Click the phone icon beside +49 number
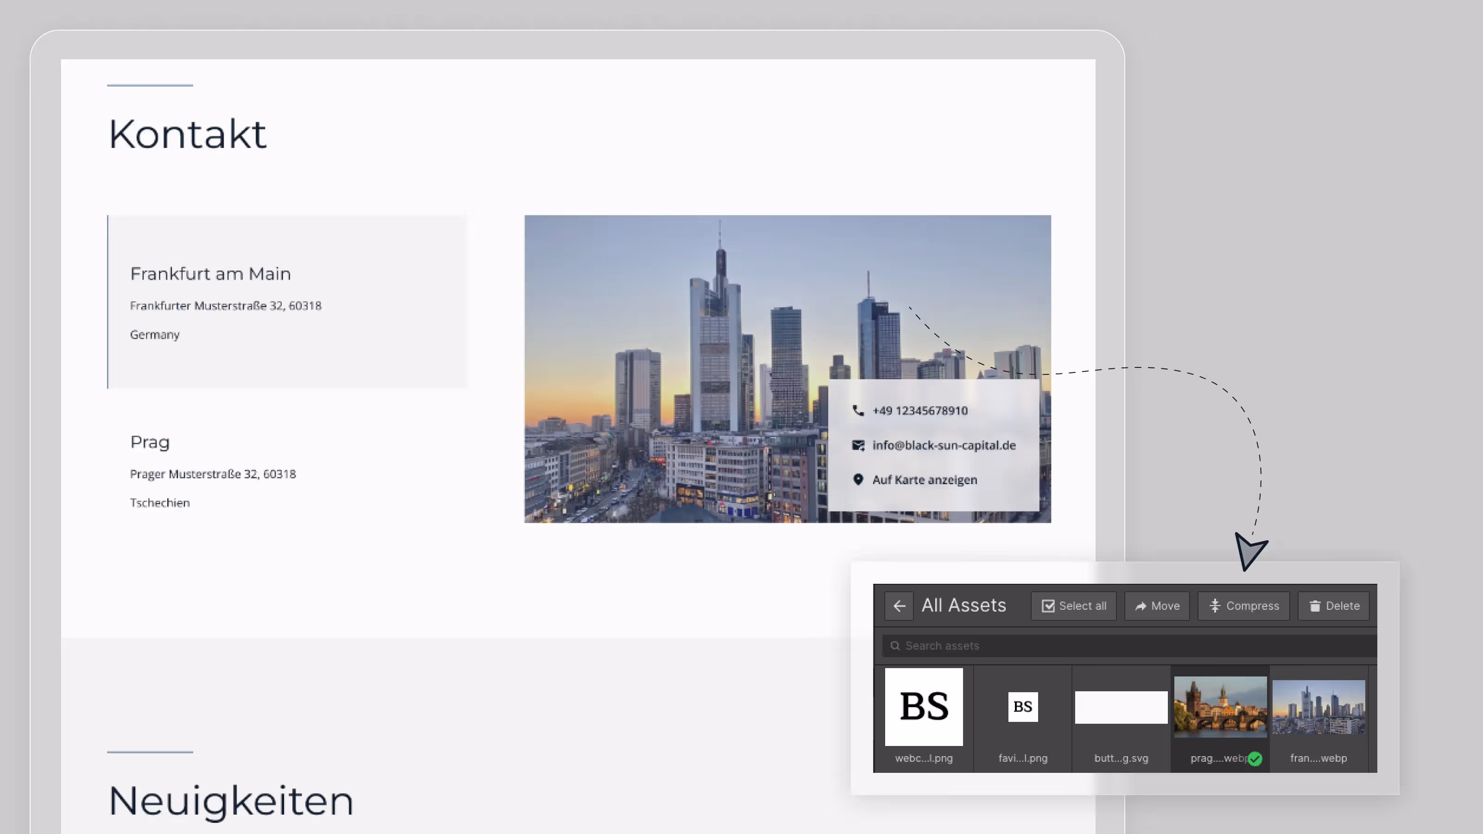 pyautogui.click(x=858, y=411)
